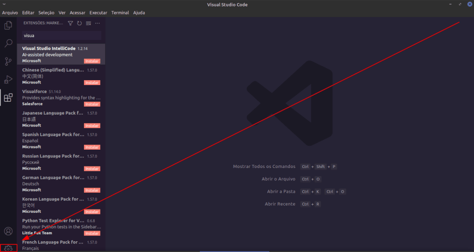Open Source Control view icon
Screen dimensions: 474x252
click(8, 61)
